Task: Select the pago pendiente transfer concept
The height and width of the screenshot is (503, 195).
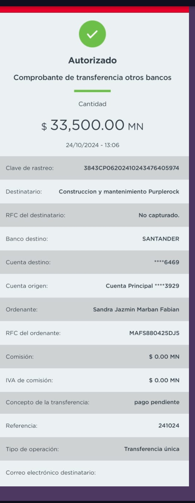Action: point(157,402)
